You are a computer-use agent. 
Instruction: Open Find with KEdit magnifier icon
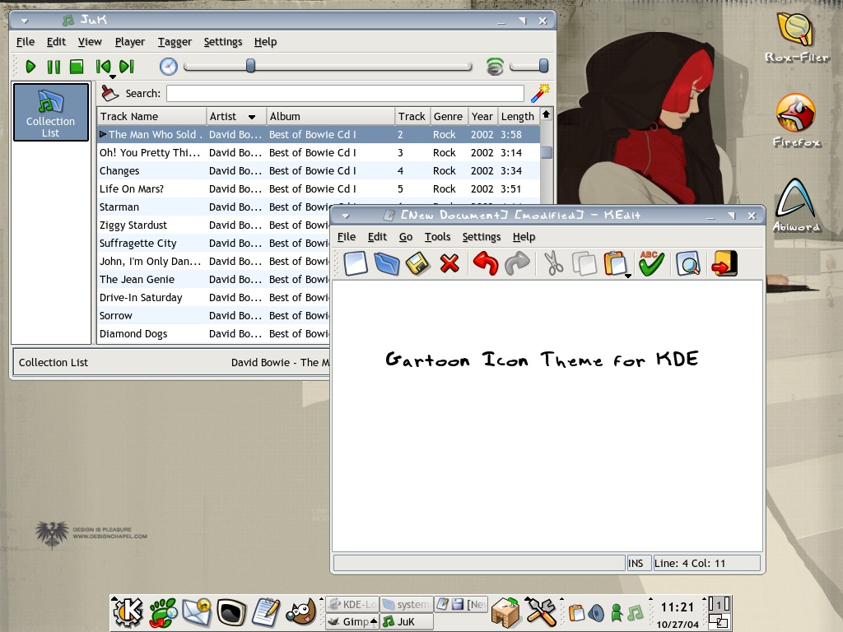[688, 264]
